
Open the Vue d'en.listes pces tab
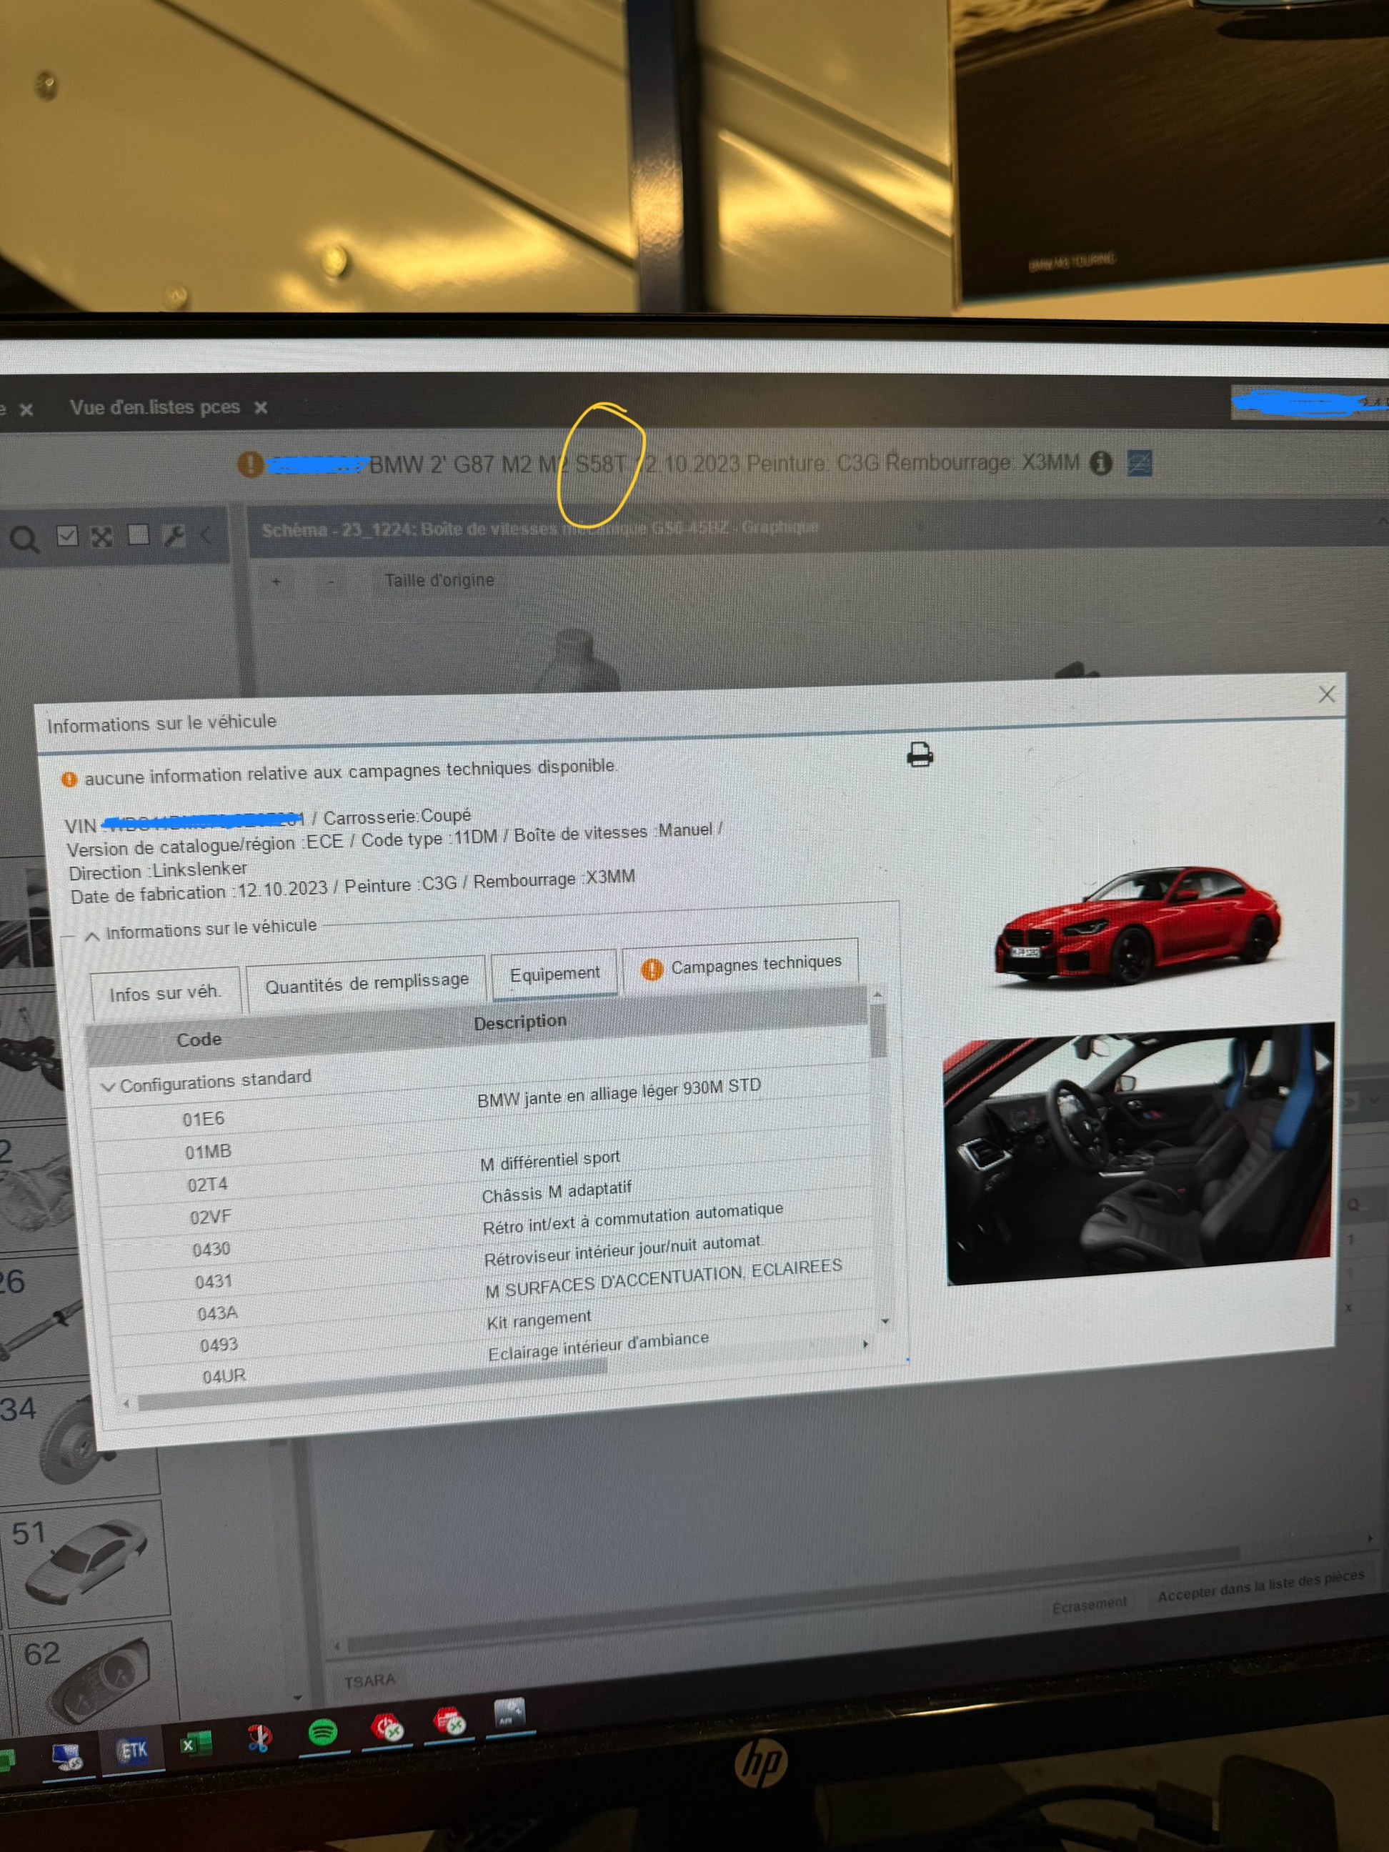coord(155,407)
